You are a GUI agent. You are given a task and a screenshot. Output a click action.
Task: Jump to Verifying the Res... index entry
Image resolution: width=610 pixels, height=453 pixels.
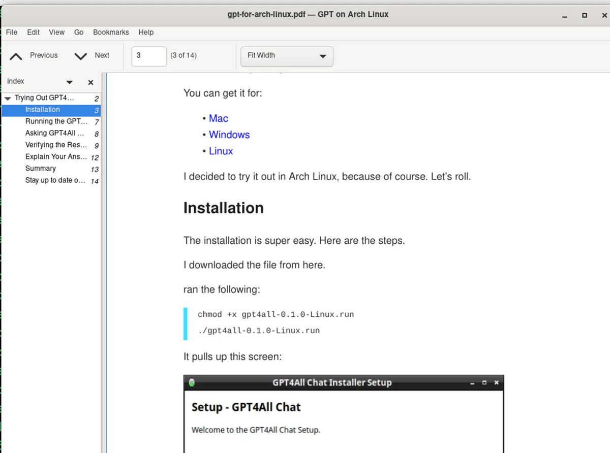(x=56, y=145)
